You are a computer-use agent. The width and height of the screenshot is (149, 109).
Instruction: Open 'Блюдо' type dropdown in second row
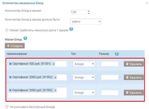84,77
